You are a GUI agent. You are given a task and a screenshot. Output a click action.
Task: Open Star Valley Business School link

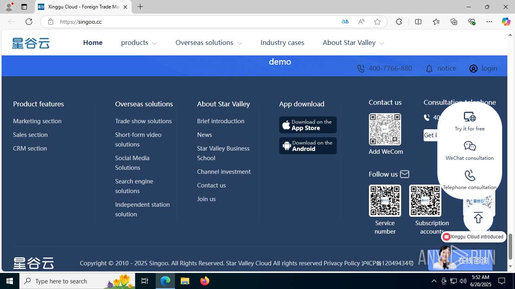(223, 153)
